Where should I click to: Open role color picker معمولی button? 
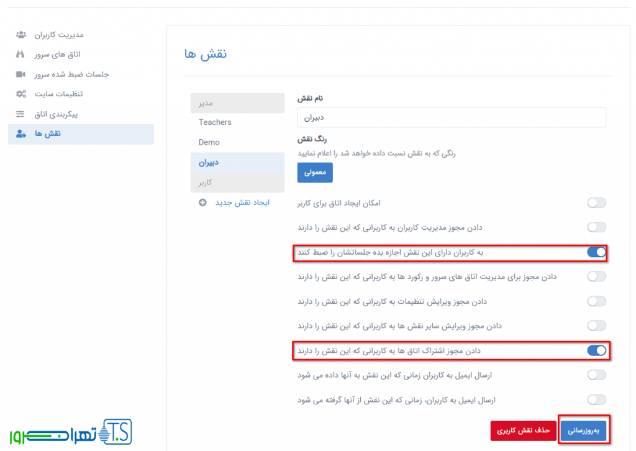(315, 172)
